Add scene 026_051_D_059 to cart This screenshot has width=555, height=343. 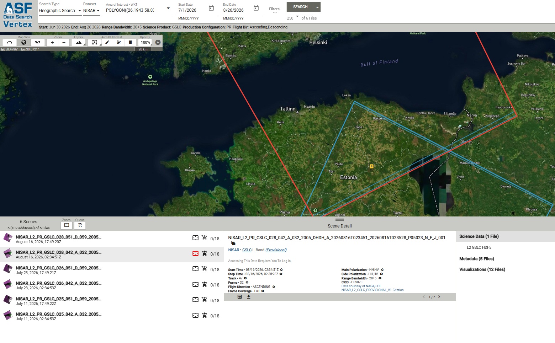click(205, 269)
